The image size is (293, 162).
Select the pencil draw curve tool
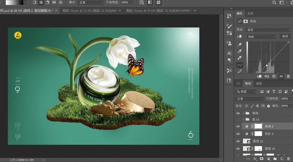239,71
